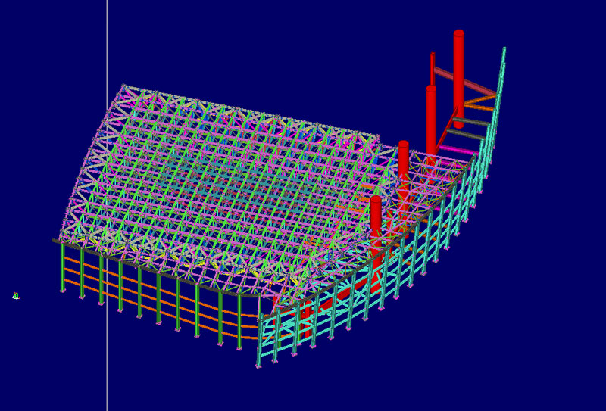
Task: Select the corner cyan column at model bottom
Action: [x=259, y=341]
